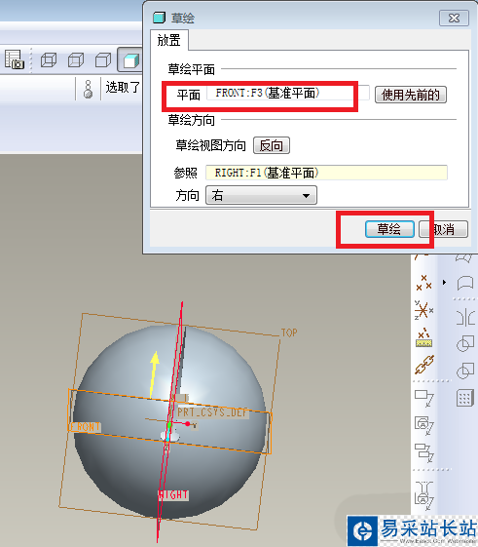478x547 pixels.
Task: Click the I-beam annotation icon at toolbar bottom
Action: (424, 495)
